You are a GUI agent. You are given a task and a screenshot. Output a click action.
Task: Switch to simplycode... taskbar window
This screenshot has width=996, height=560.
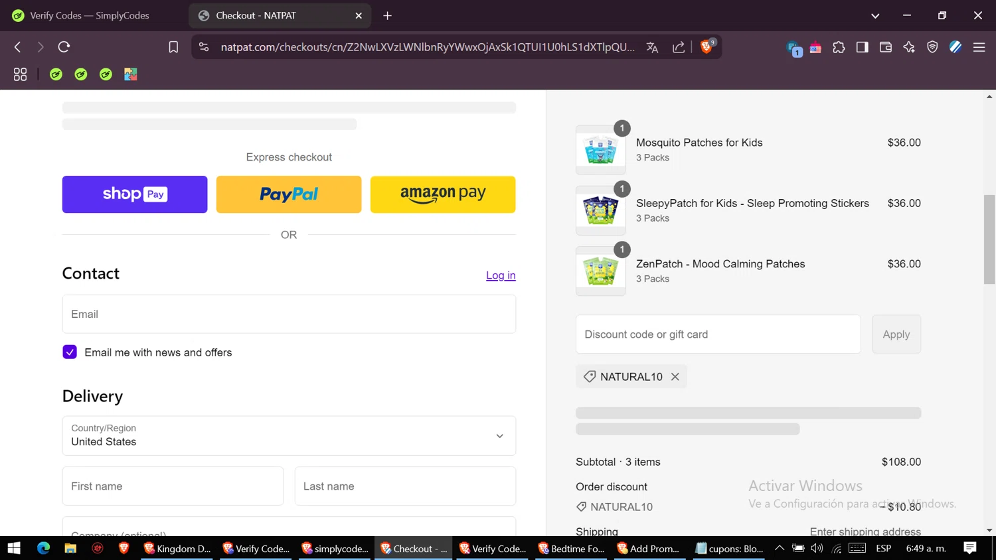pyautogui.click(x=335, y=548)
